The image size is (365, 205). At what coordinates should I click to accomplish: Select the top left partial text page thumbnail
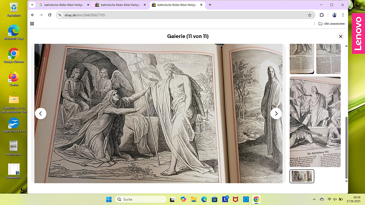click(x=302, y=59)
